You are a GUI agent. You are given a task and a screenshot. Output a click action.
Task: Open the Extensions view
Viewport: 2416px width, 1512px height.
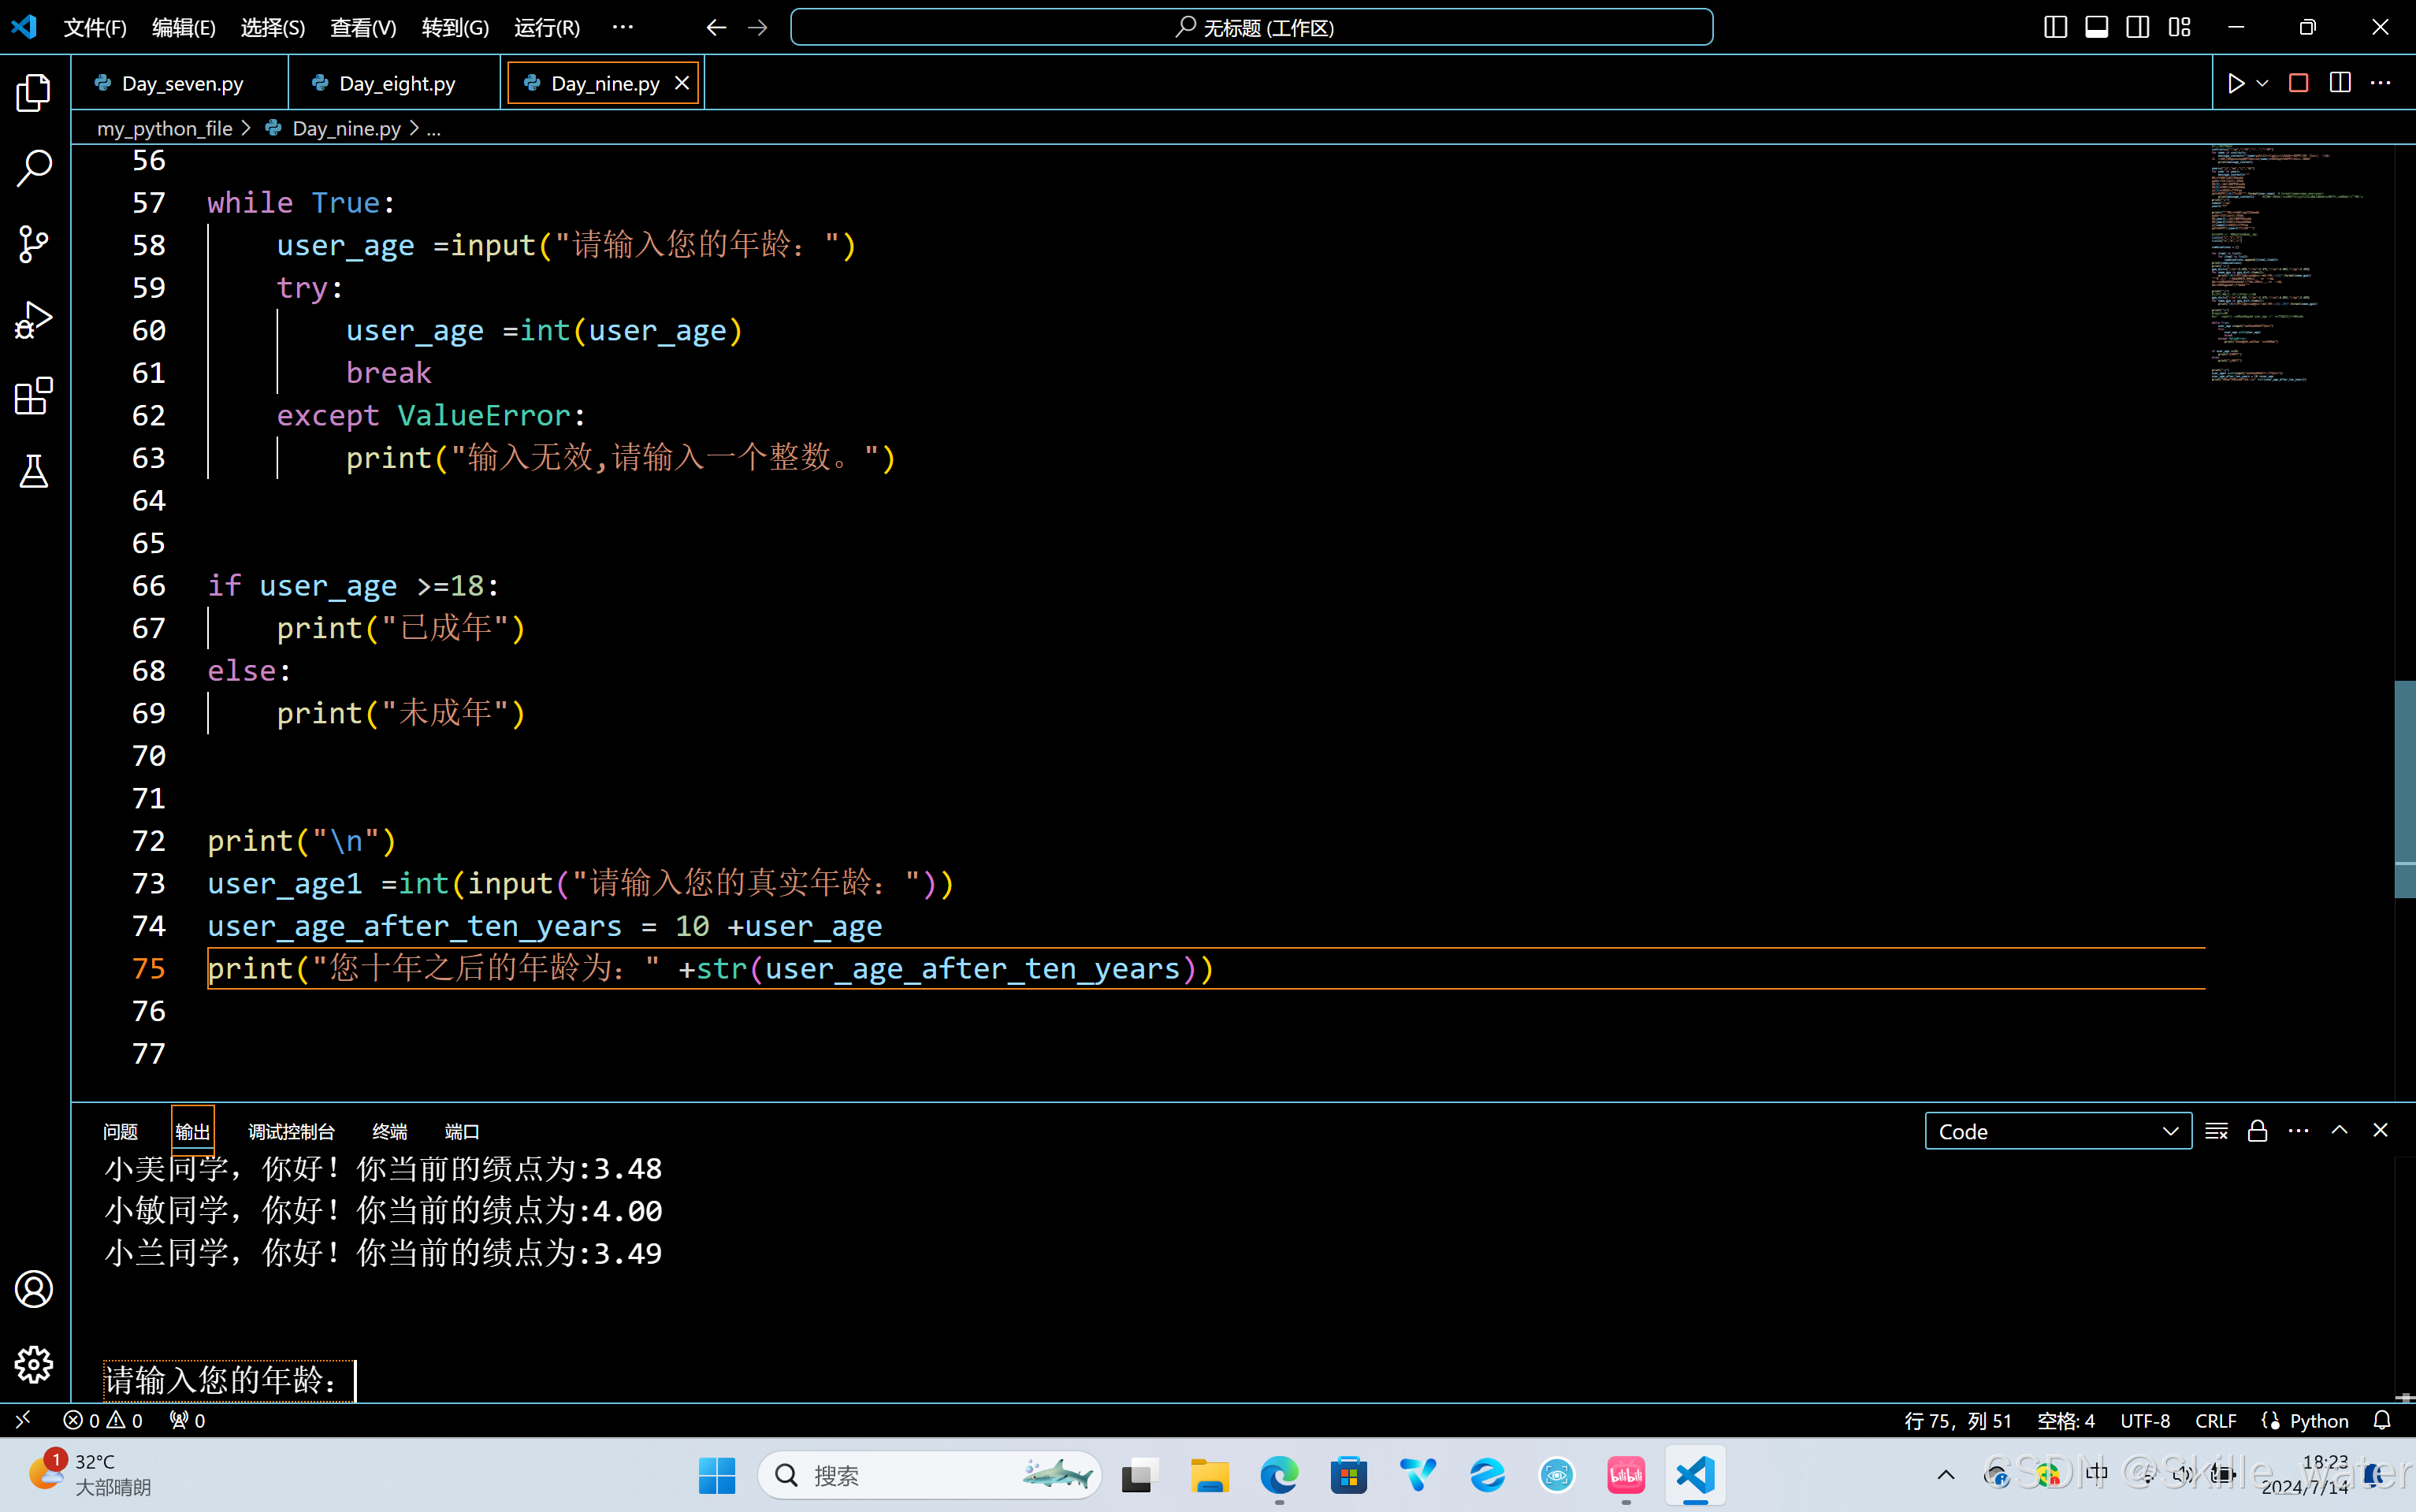[x=33, y=396]
